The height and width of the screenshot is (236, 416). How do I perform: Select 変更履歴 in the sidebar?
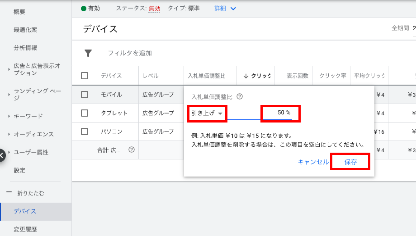pyautogui.click(x=25, y=229)
